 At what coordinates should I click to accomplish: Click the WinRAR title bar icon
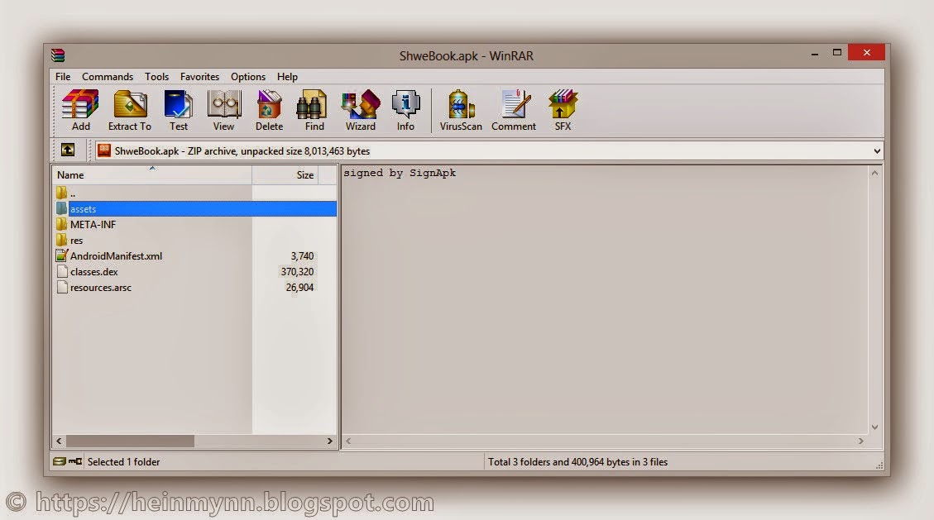point(58,55)
